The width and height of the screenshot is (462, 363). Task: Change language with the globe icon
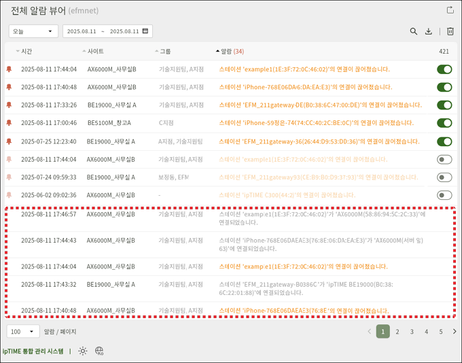(99, 351)
